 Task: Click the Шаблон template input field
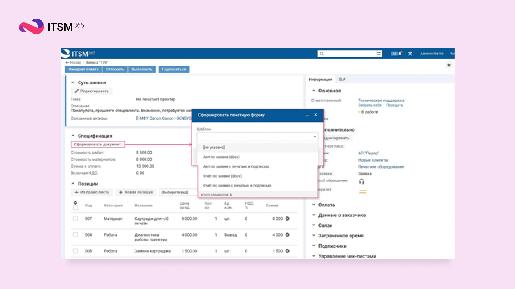pos(257,137)
